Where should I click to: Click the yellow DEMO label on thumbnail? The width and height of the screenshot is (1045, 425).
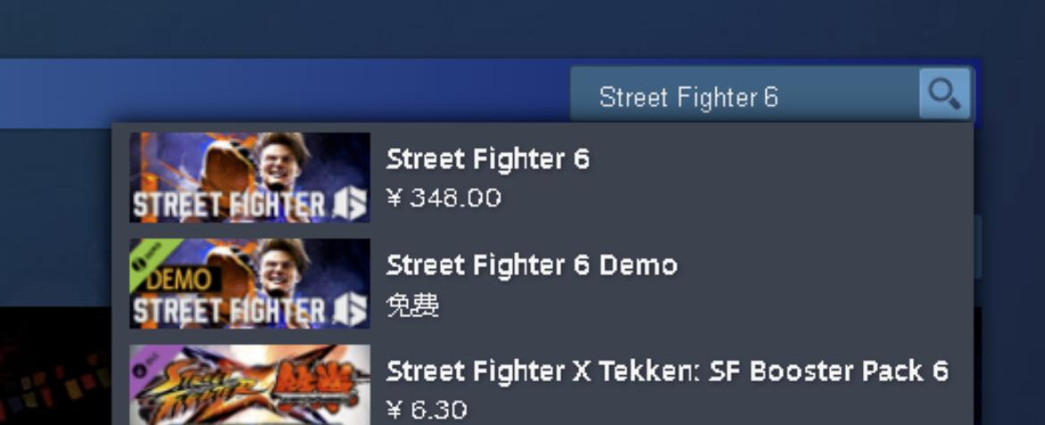point(178,280)
